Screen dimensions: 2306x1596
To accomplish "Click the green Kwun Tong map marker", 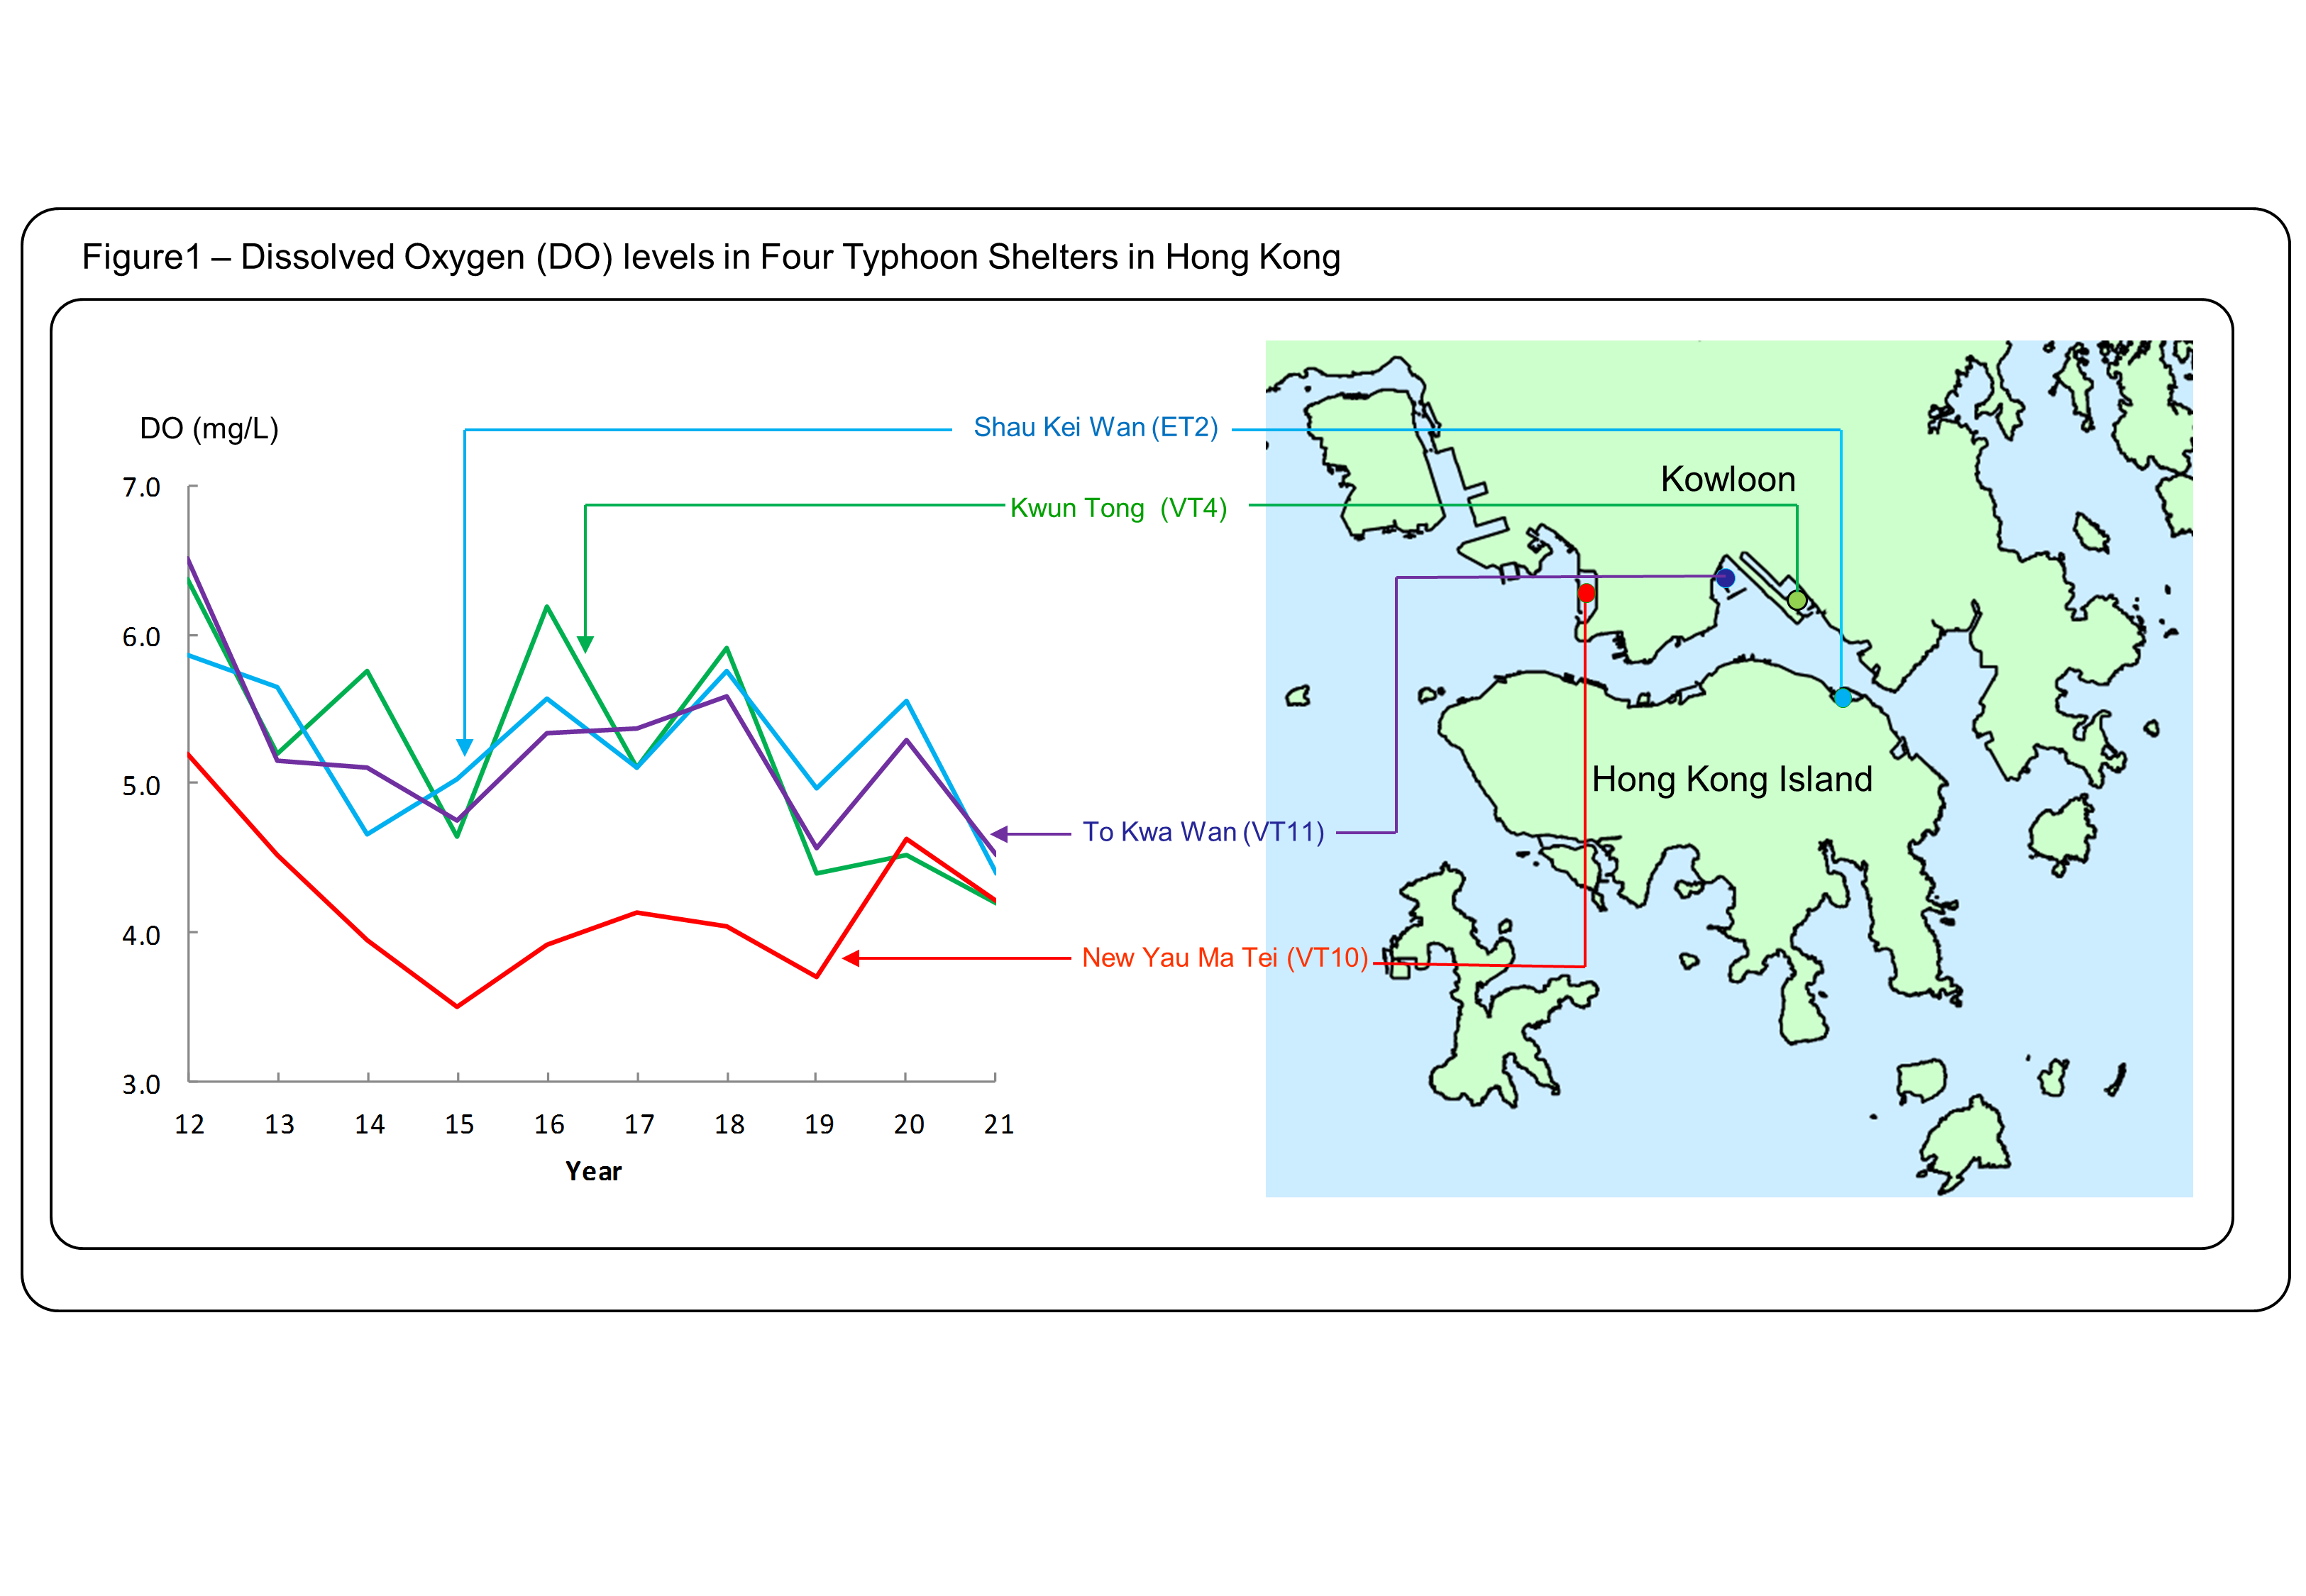I will coord(1797,600).
